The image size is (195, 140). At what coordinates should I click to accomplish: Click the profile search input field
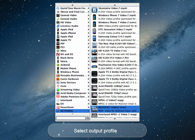coord(71,118)
